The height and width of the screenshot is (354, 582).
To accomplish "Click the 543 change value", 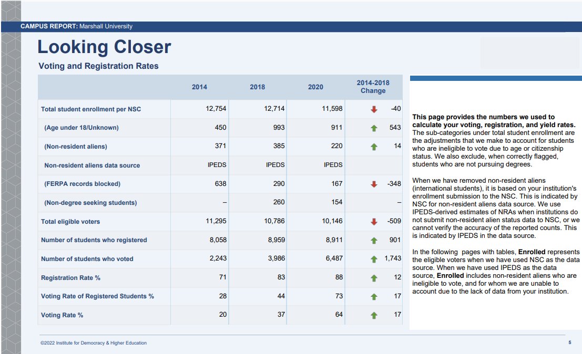I will point(395,128).
